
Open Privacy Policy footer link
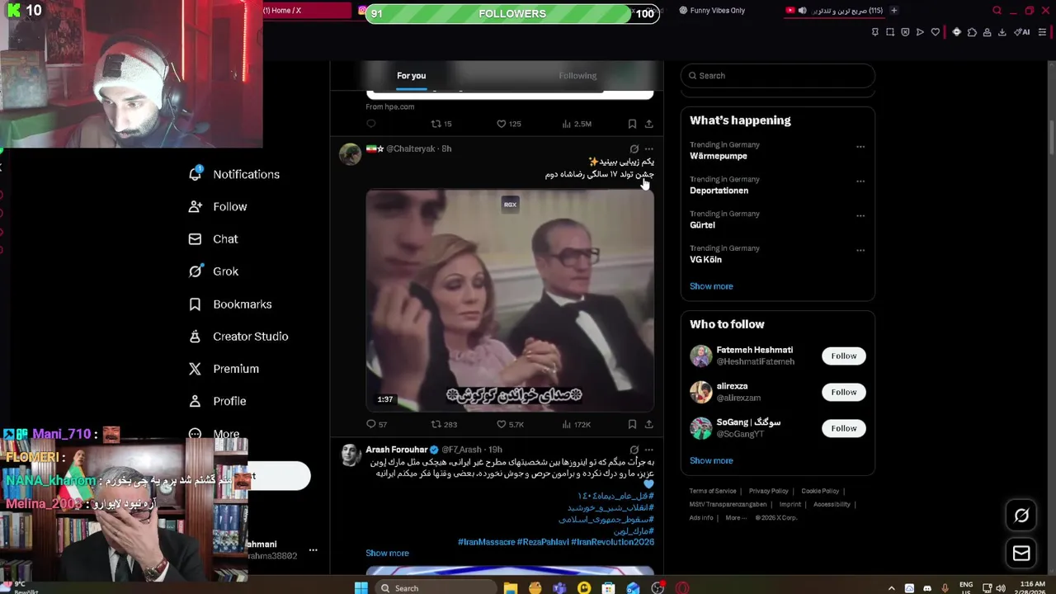769,492
